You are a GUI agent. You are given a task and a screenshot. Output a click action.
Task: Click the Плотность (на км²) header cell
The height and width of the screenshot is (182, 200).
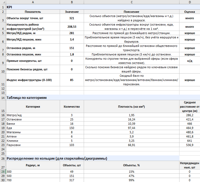point(131,107)
